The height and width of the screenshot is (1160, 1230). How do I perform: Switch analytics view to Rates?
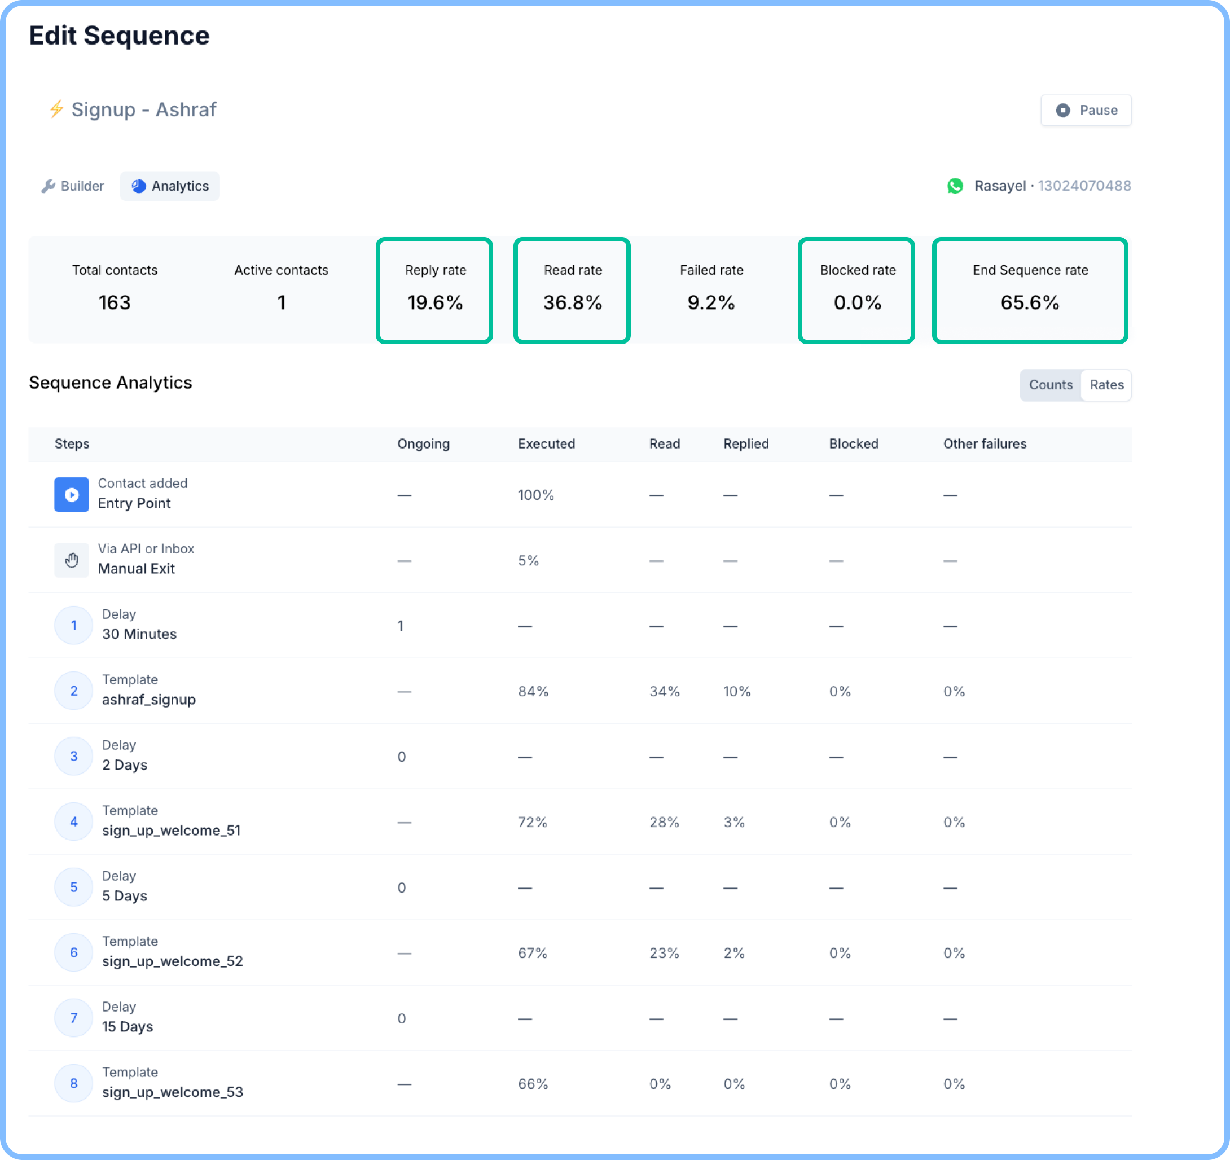[x=1106, y=385]
